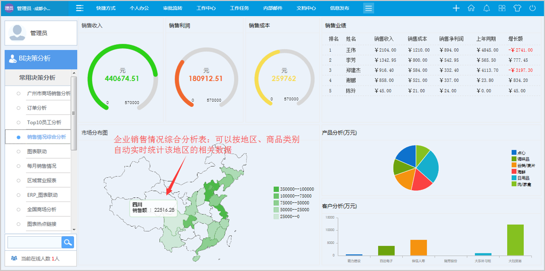Click 郑建杰 in sales ranking table

point(353,70)
